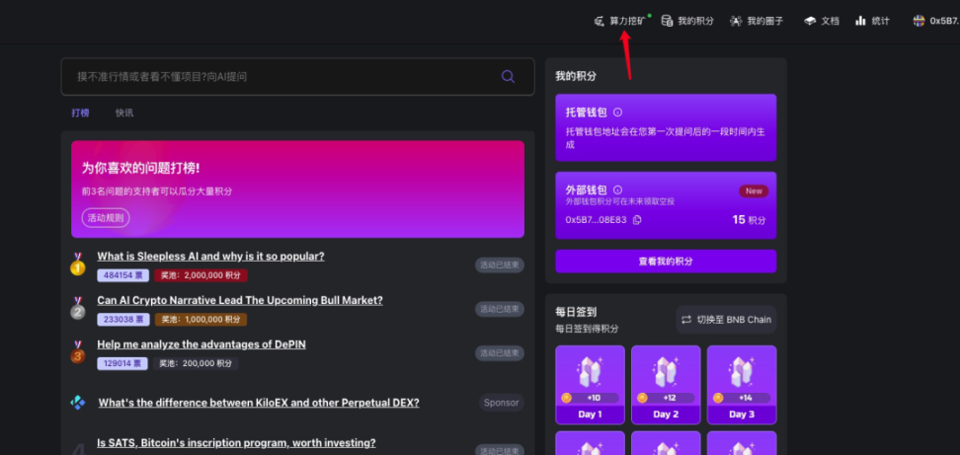
Task: Open the Sleepless AI question link
Action: coord(210,257)
